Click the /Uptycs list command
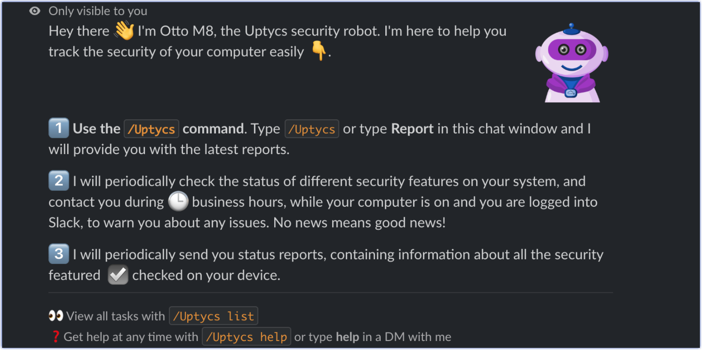The height and width of the screenshot is (350, 702). tap(213, 316)
